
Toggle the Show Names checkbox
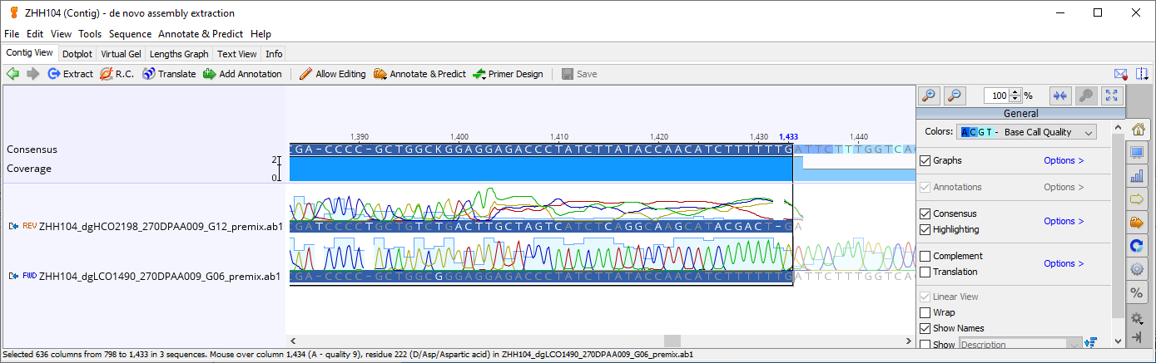coord(925,328)
